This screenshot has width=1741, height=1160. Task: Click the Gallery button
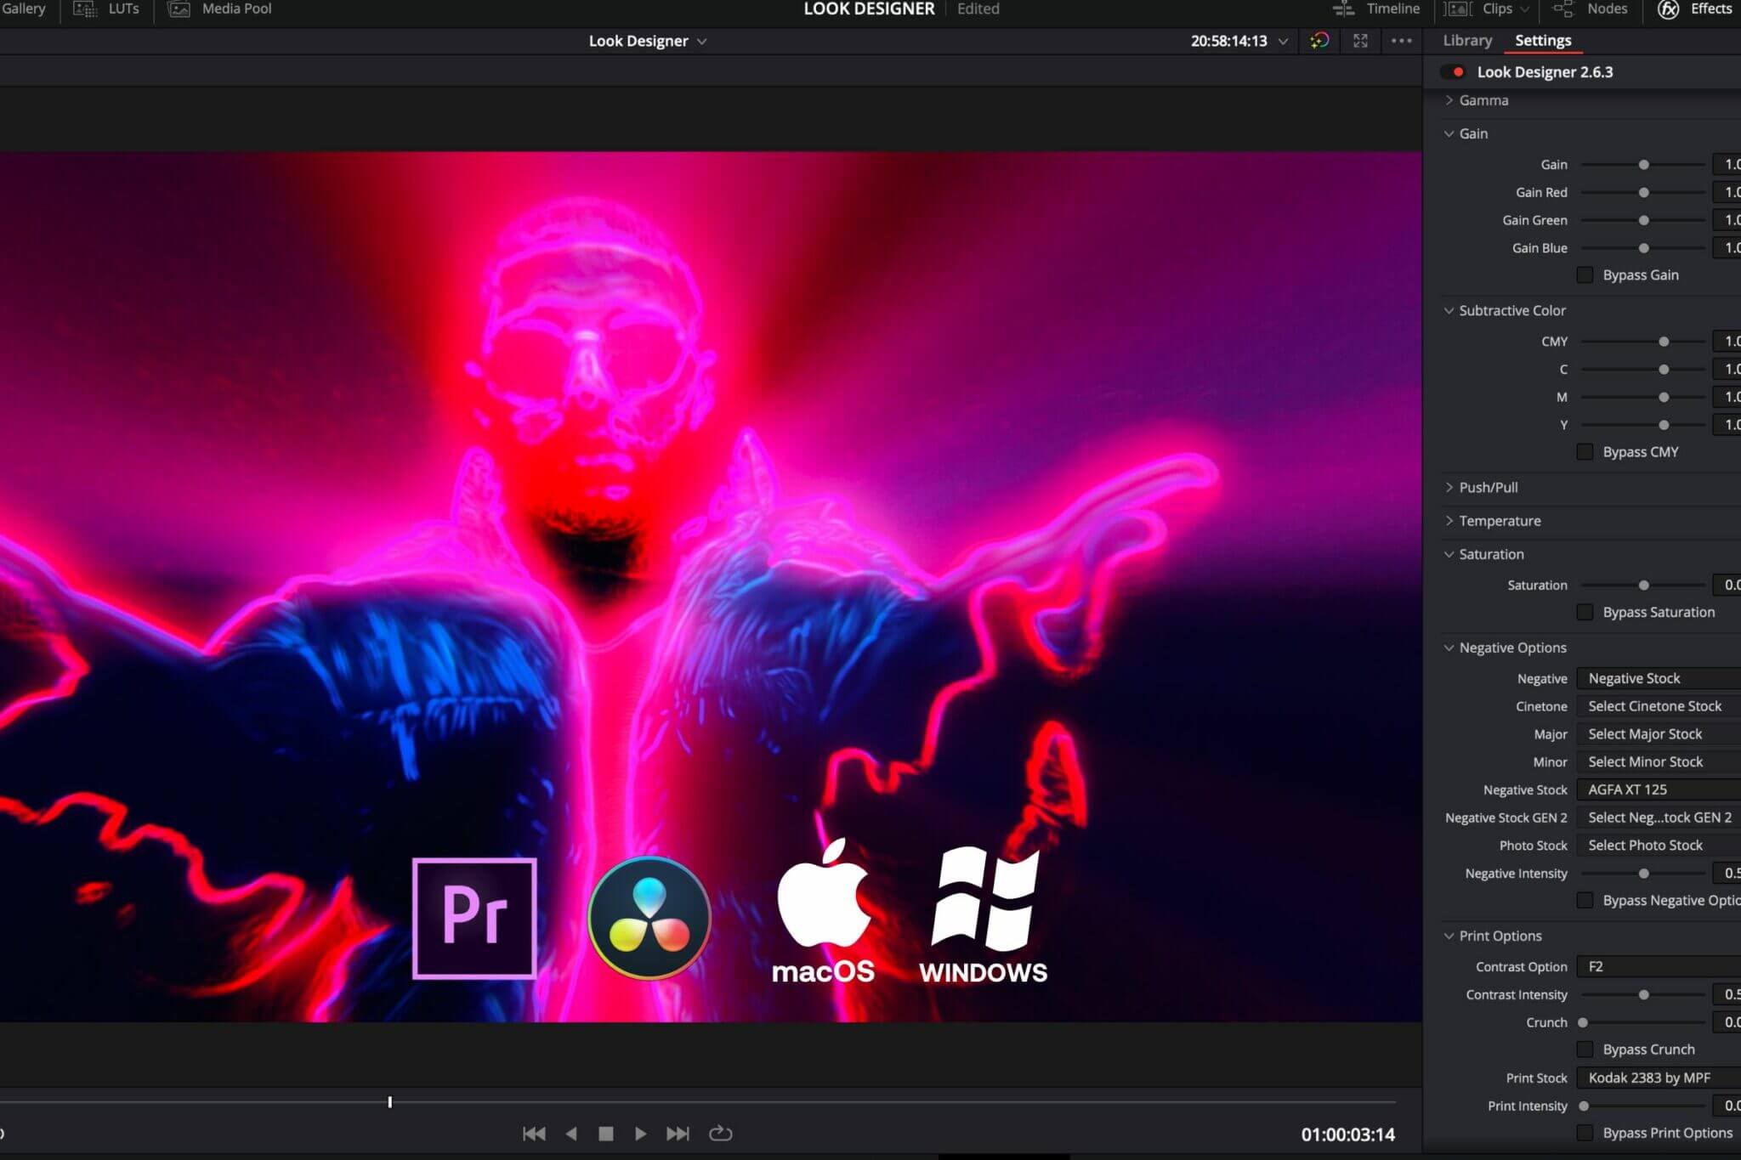(24, 9)
